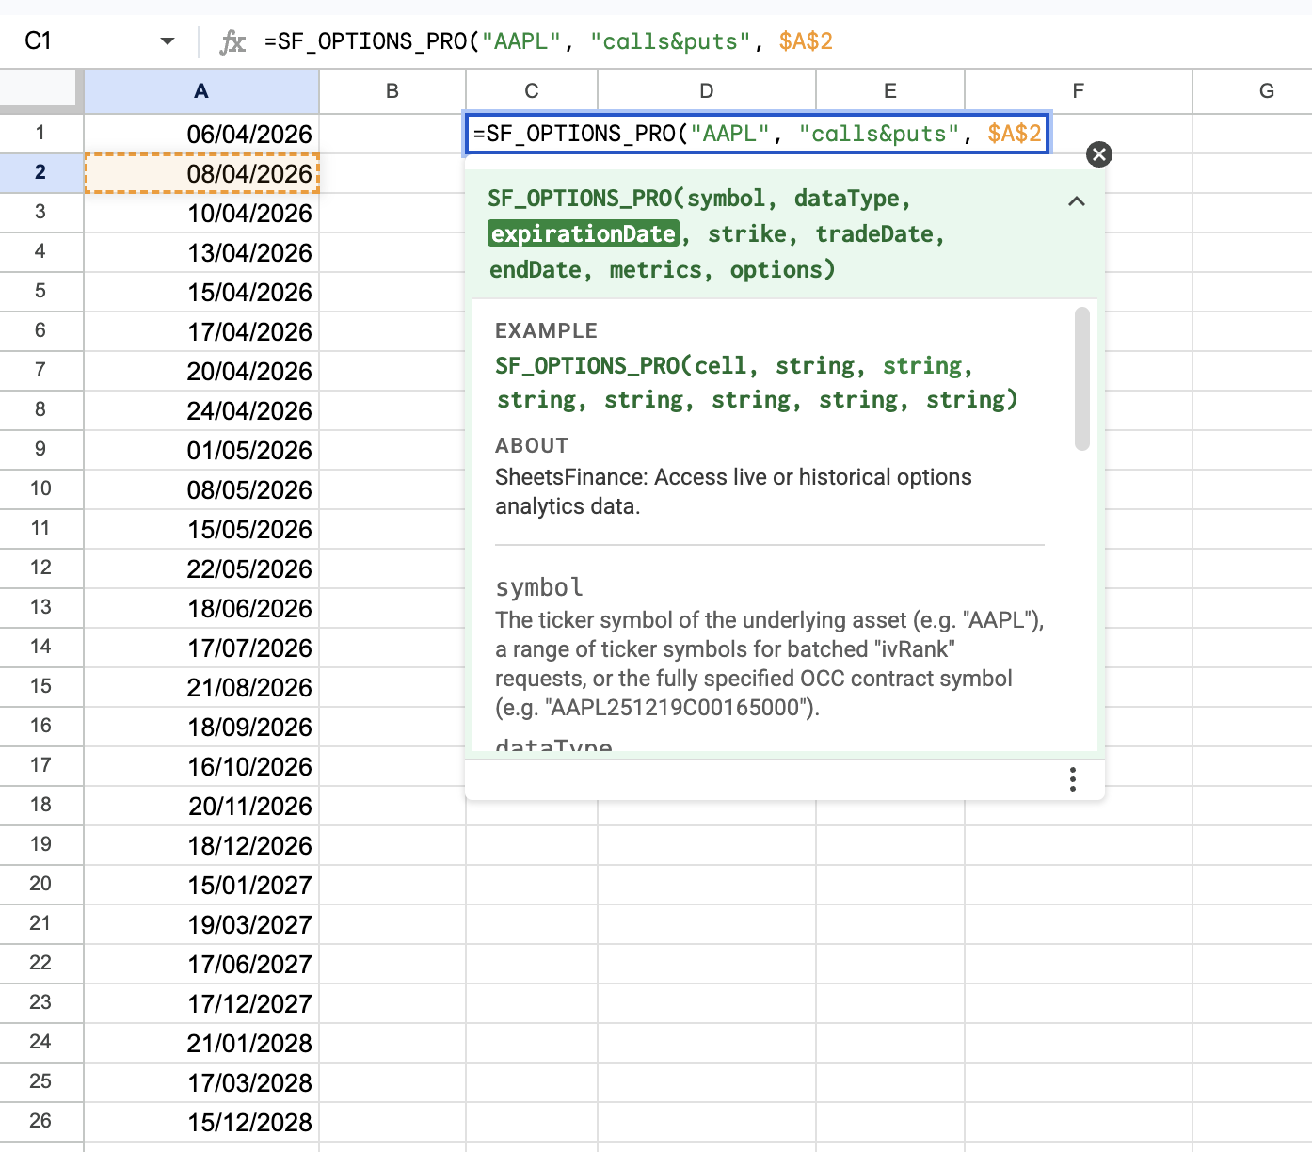Click empty cell B2
This screenshot has height=1152, width=1312.
pos(392,173)
